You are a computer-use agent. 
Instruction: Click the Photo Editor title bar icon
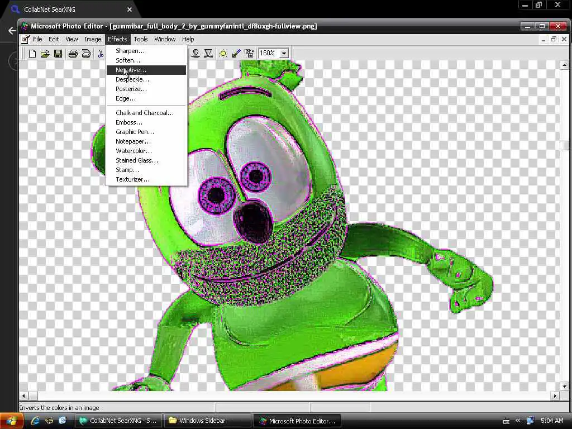[x=25, y=26]
